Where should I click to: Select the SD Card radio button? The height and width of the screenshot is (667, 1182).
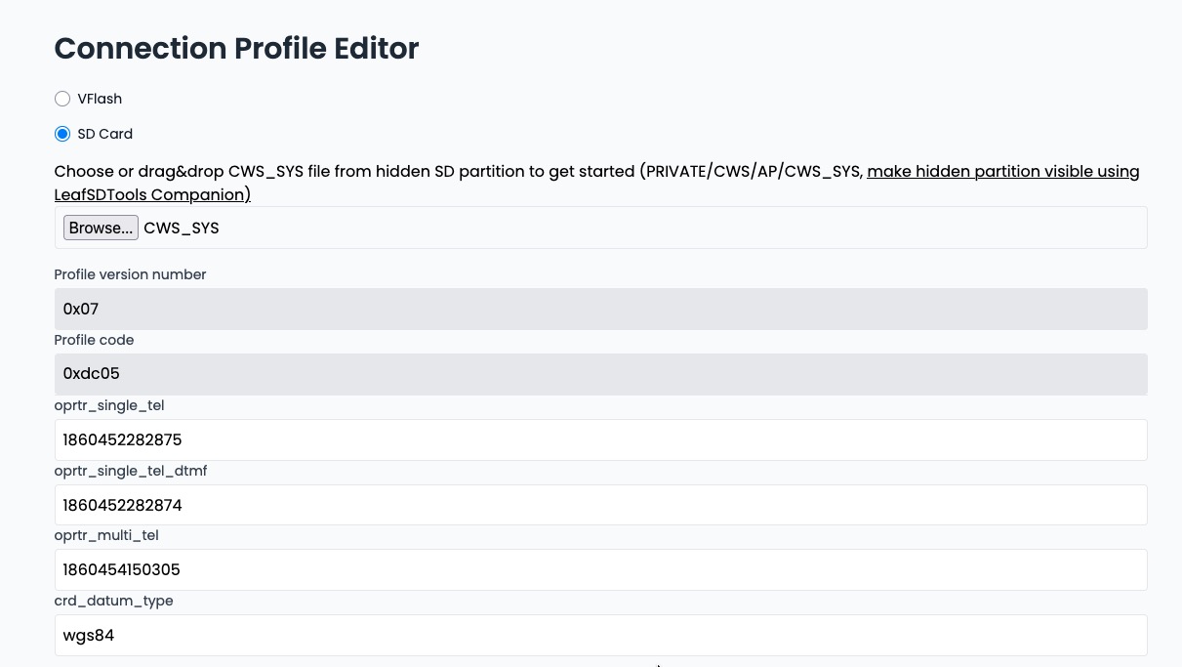tap(62, 134)
